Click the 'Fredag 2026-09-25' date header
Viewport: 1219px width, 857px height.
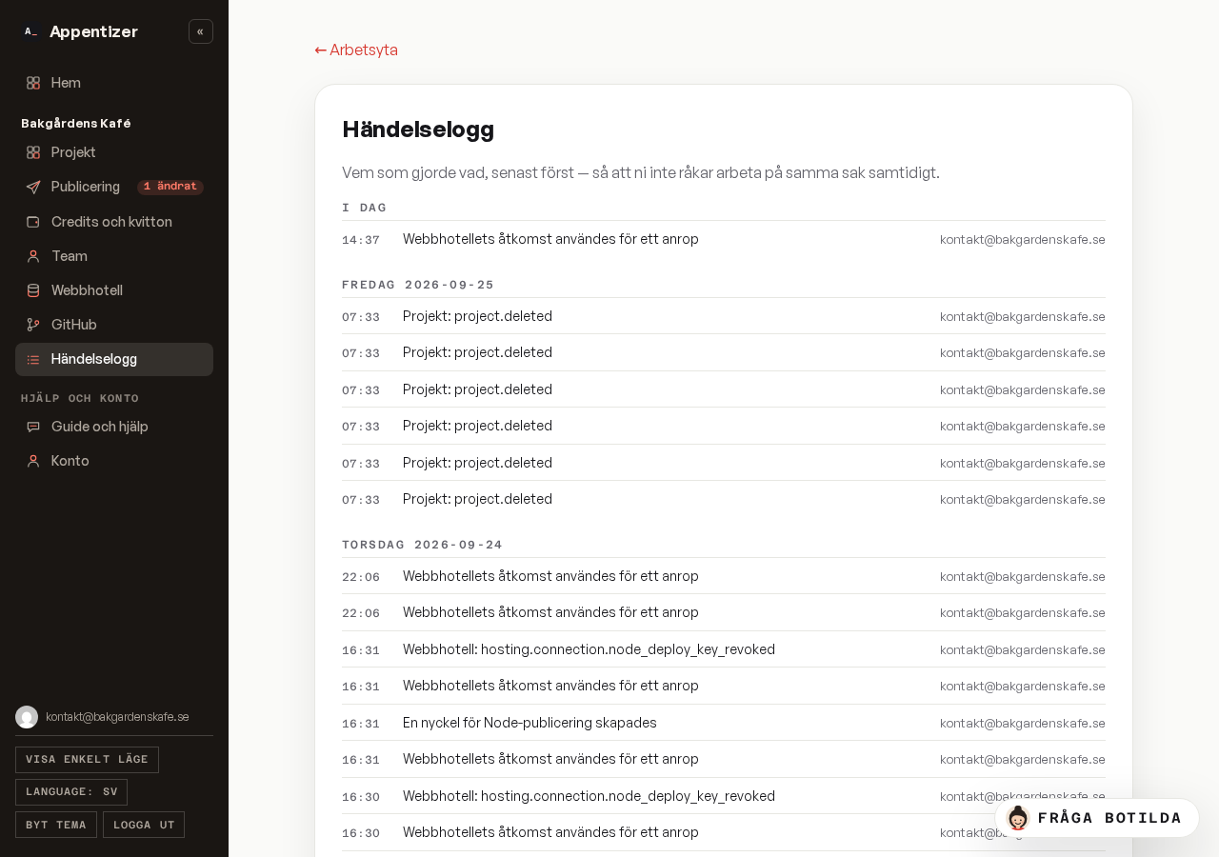(x=418, y=285)
